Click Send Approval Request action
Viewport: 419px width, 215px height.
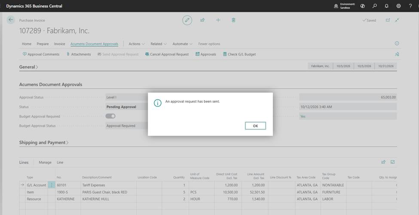coord(118,54)
